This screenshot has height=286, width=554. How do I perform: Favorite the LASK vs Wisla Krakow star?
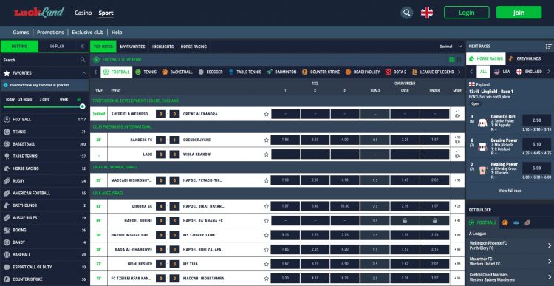(267, 154)
